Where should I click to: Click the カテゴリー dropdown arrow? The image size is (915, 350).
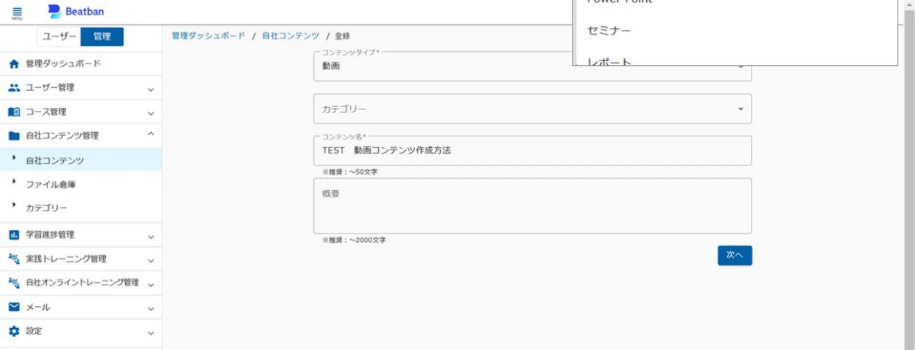click(740, 109)
